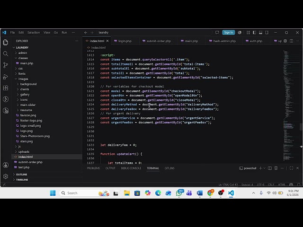The width and height of the screenshot is (303, 227).
Task: Click the Windows Start button
Action: click(x=53, y=193)
